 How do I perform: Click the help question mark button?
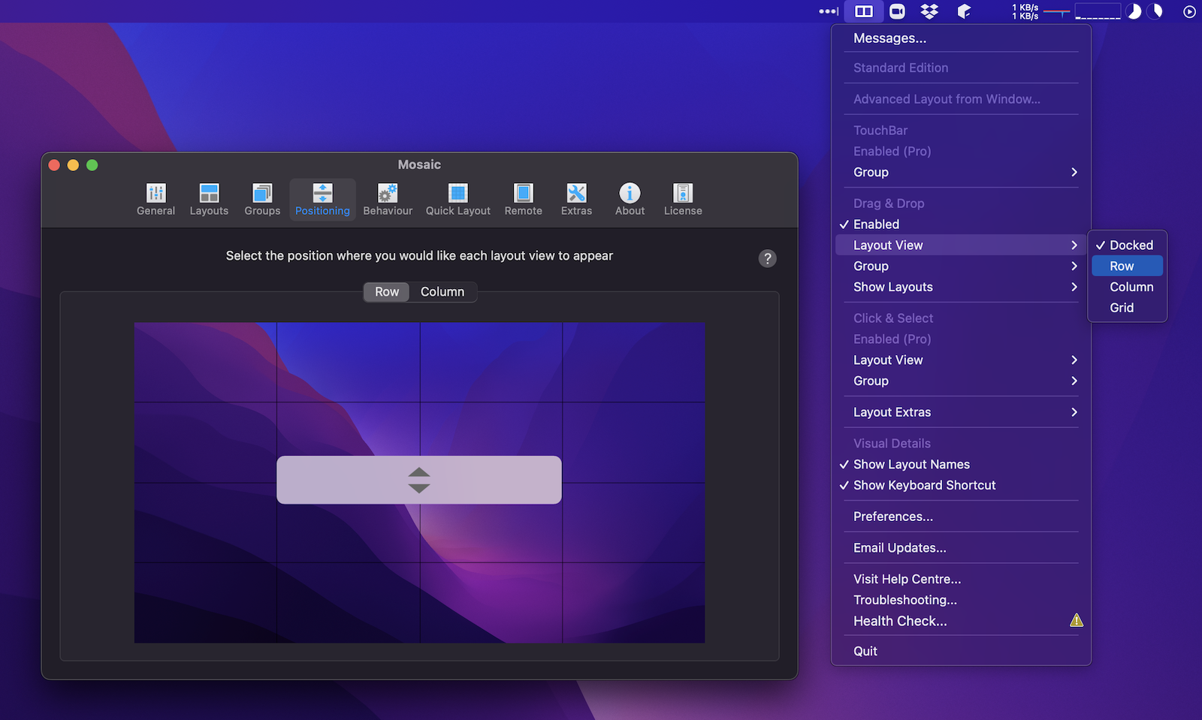click(767, 258)
